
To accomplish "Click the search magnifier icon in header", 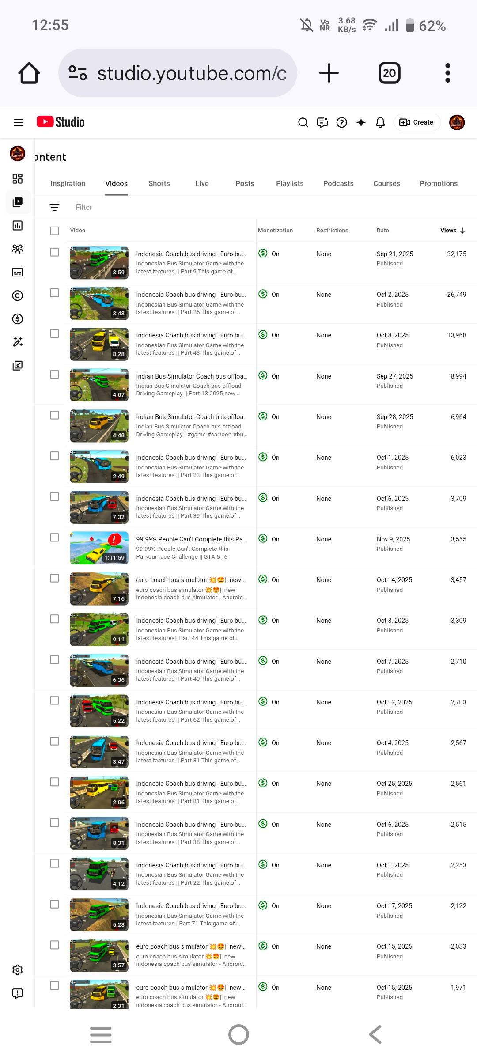I will pyautogui.click(x=303, y=122).
